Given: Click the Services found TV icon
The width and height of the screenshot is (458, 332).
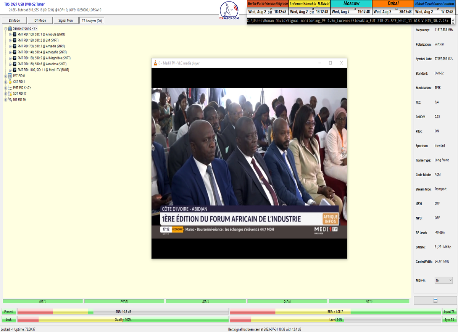Looking at the screenshot, I should (x=10, y=28).
